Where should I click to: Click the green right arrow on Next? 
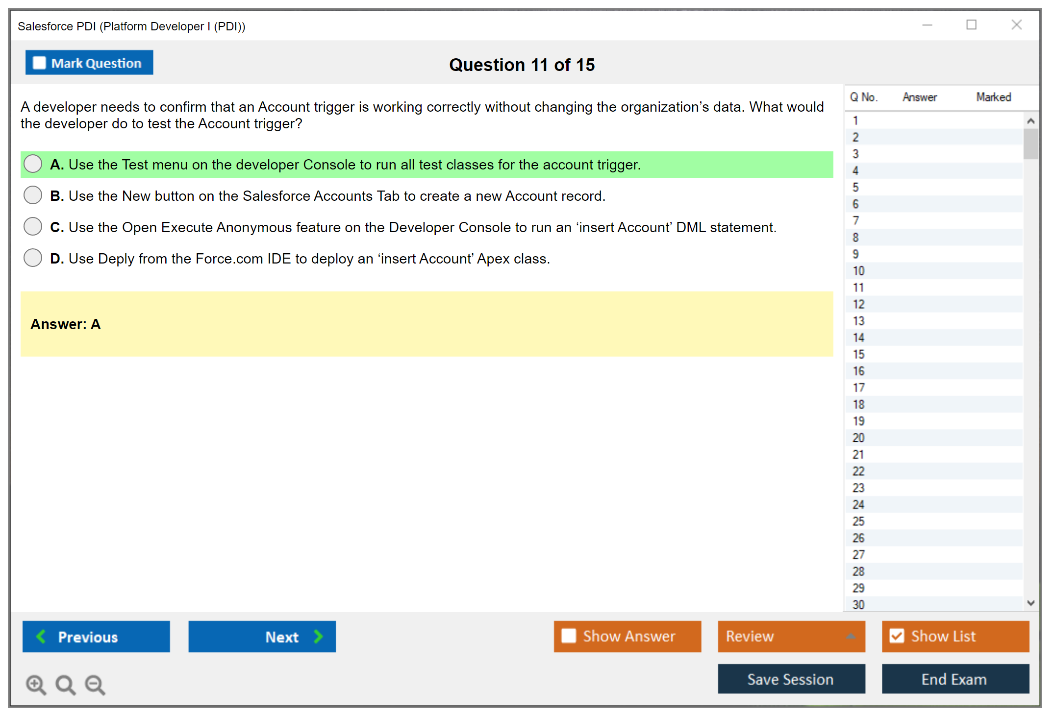point(318,636)
